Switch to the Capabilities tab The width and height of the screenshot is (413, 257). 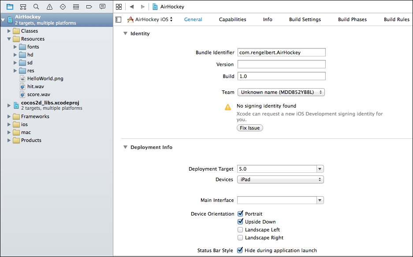(233, 19)
